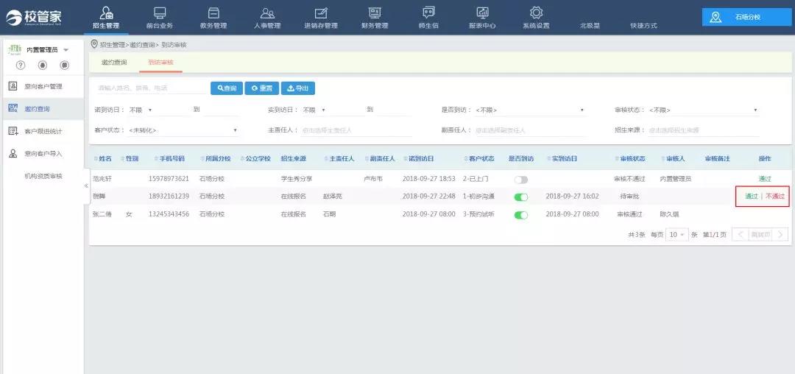Open the 人事管理 module icon
The height and width of the screenshot is (374, 795).
point(267,13)
